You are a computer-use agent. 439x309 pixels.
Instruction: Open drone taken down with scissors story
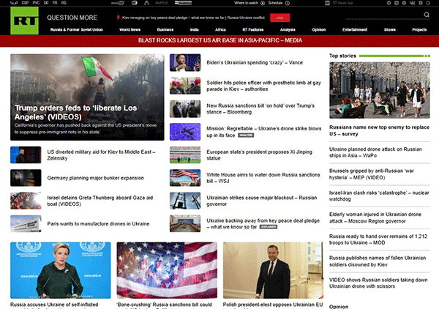pos(378,283)
